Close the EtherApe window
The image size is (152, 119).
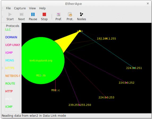pyautogui.click(x=148, y=4)
